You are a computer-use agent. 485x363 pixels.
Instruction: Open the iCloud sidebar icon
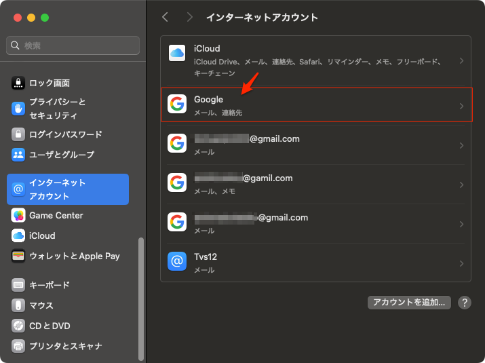click(x=18, y=236)
